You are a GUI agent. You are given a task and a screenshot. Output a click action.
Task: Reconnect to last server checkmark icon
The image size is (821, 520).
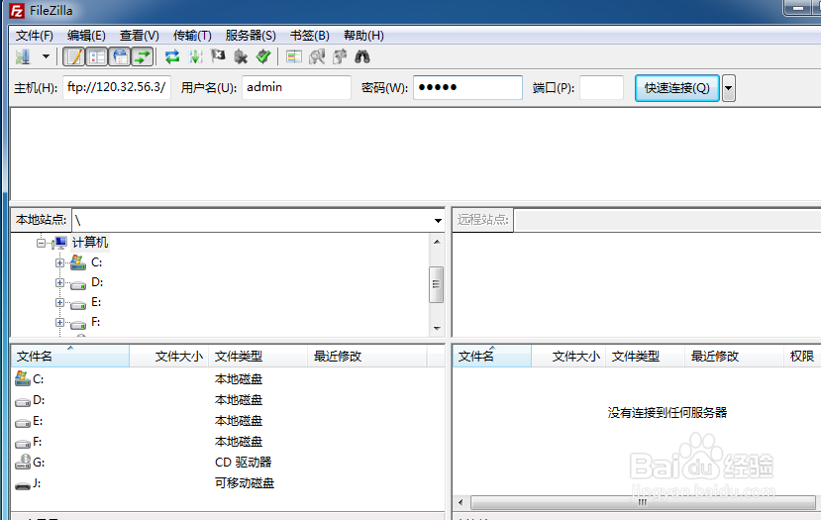point(262,56)
